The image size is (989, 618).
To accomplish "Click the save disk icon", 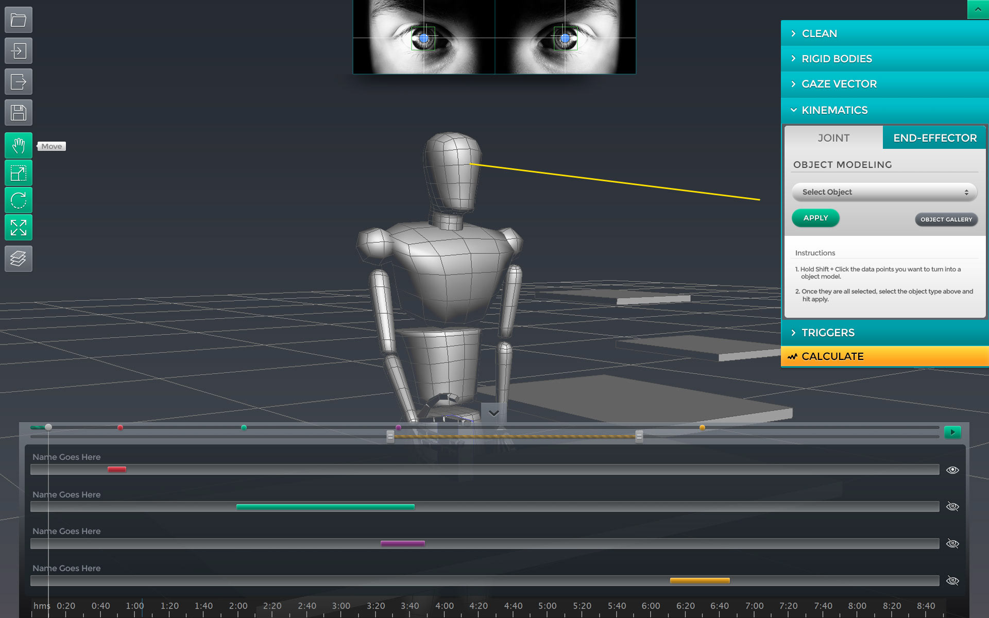I will [x=19, y=113].
